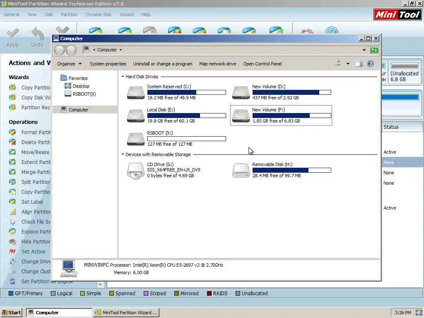The height and width of the screenshot is (318, 424).
Task: Open the Partition menu in MiniTool
Action: (69, 14)
